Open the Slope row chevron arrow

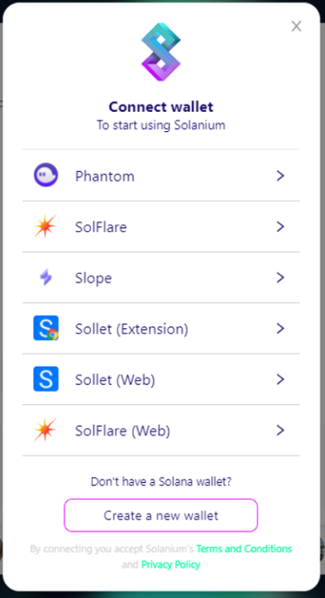tap(281, 277)
